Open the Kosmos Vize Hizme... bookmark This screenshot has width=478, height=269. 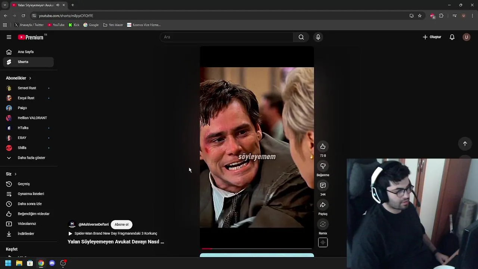pyautogui.click(x=144, y=25)
